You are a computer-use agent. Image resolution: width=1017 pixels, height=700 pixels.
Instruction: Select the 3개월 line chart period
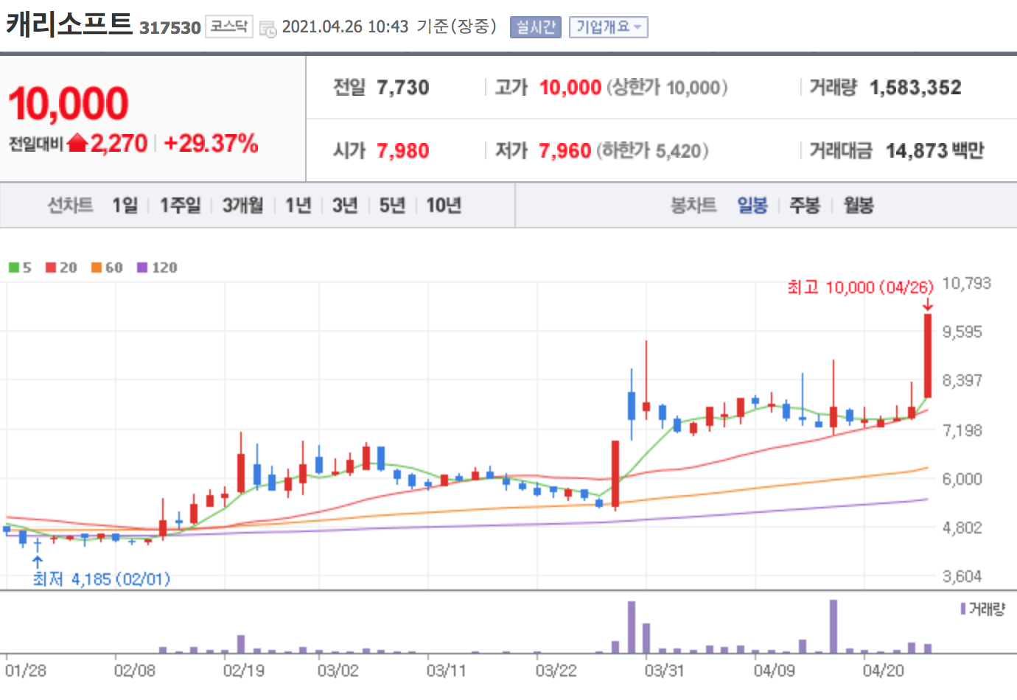242,205
